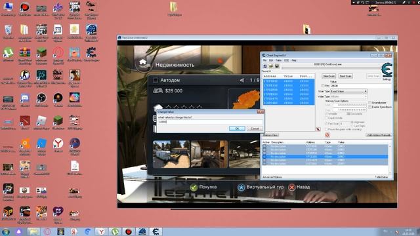Toggle the CopyOnWrite checkbox
The image size is (420, 236).
[327, 118]
